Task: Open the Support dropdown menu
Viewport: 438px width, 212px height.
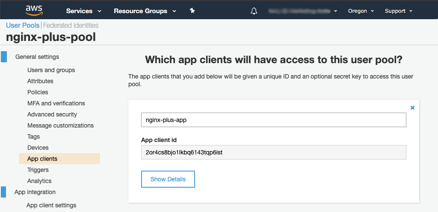Action: (x=398, y=11)
